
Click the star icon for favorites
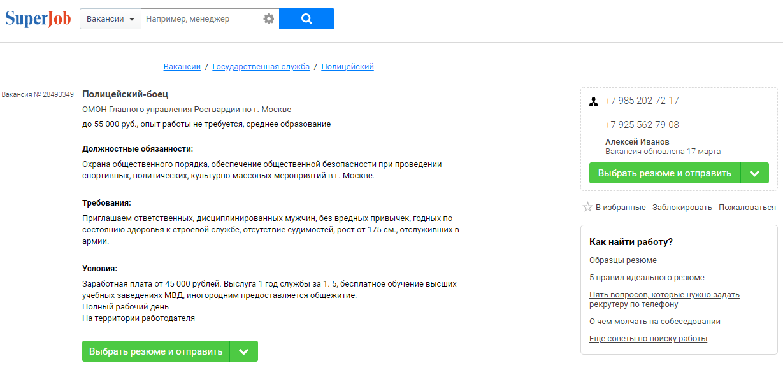[x=587, y=208]
